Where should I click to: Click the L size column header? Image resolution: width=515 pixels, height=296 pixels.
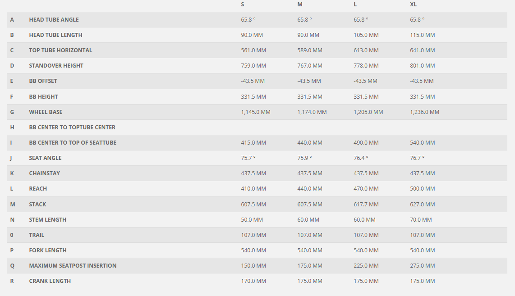click(355, 5)
